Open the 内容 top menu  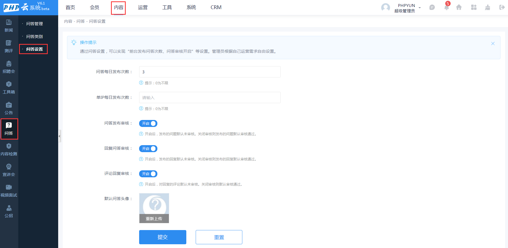tap(118, 7)
